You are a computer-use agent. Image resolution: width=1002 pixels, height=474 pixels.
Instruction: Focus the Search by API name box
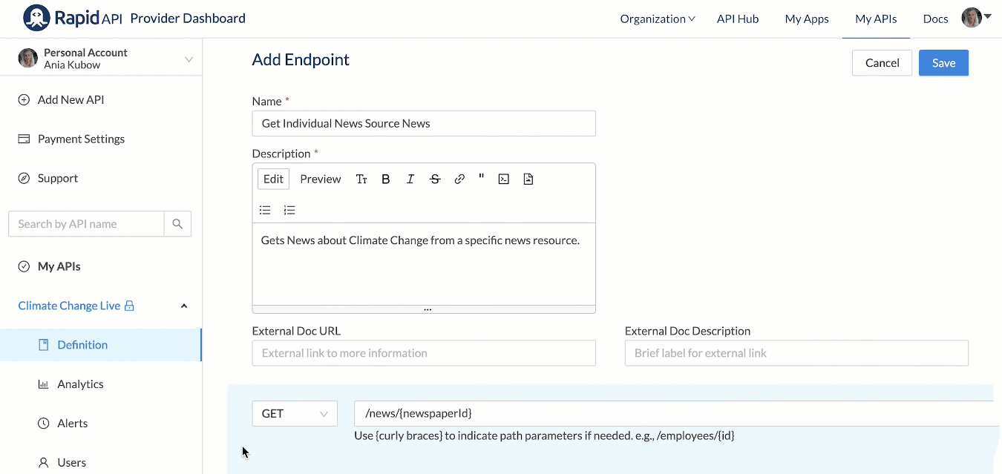(x=86, y=224)
